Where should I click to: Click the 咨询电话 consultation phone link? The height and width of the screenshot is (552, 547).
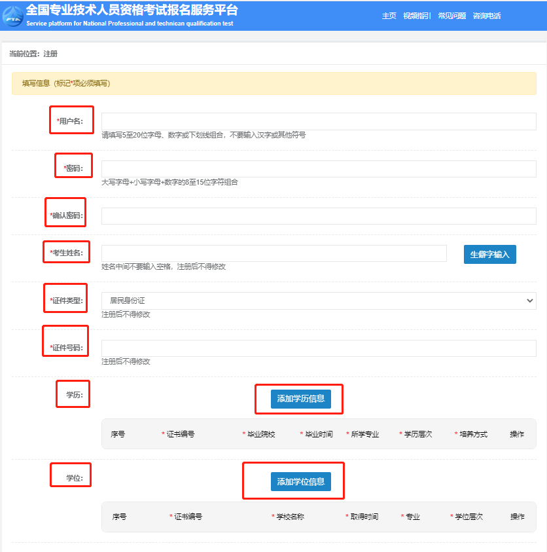click(487, 16)
